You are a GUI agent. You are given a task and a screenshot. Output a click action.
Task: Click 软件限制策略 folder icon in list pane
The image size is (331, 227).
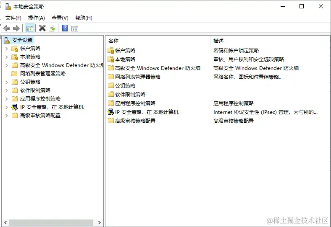[111, 94]
